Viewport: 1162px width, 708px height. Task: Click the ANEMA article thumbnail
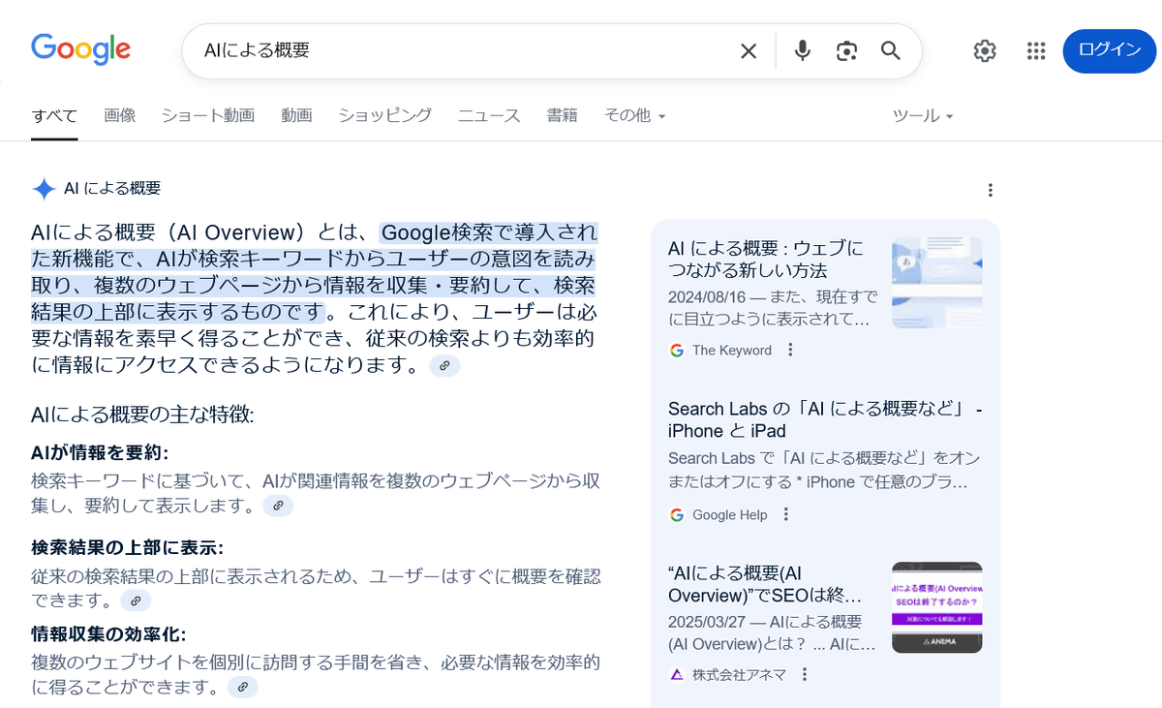tap(936, 607)
